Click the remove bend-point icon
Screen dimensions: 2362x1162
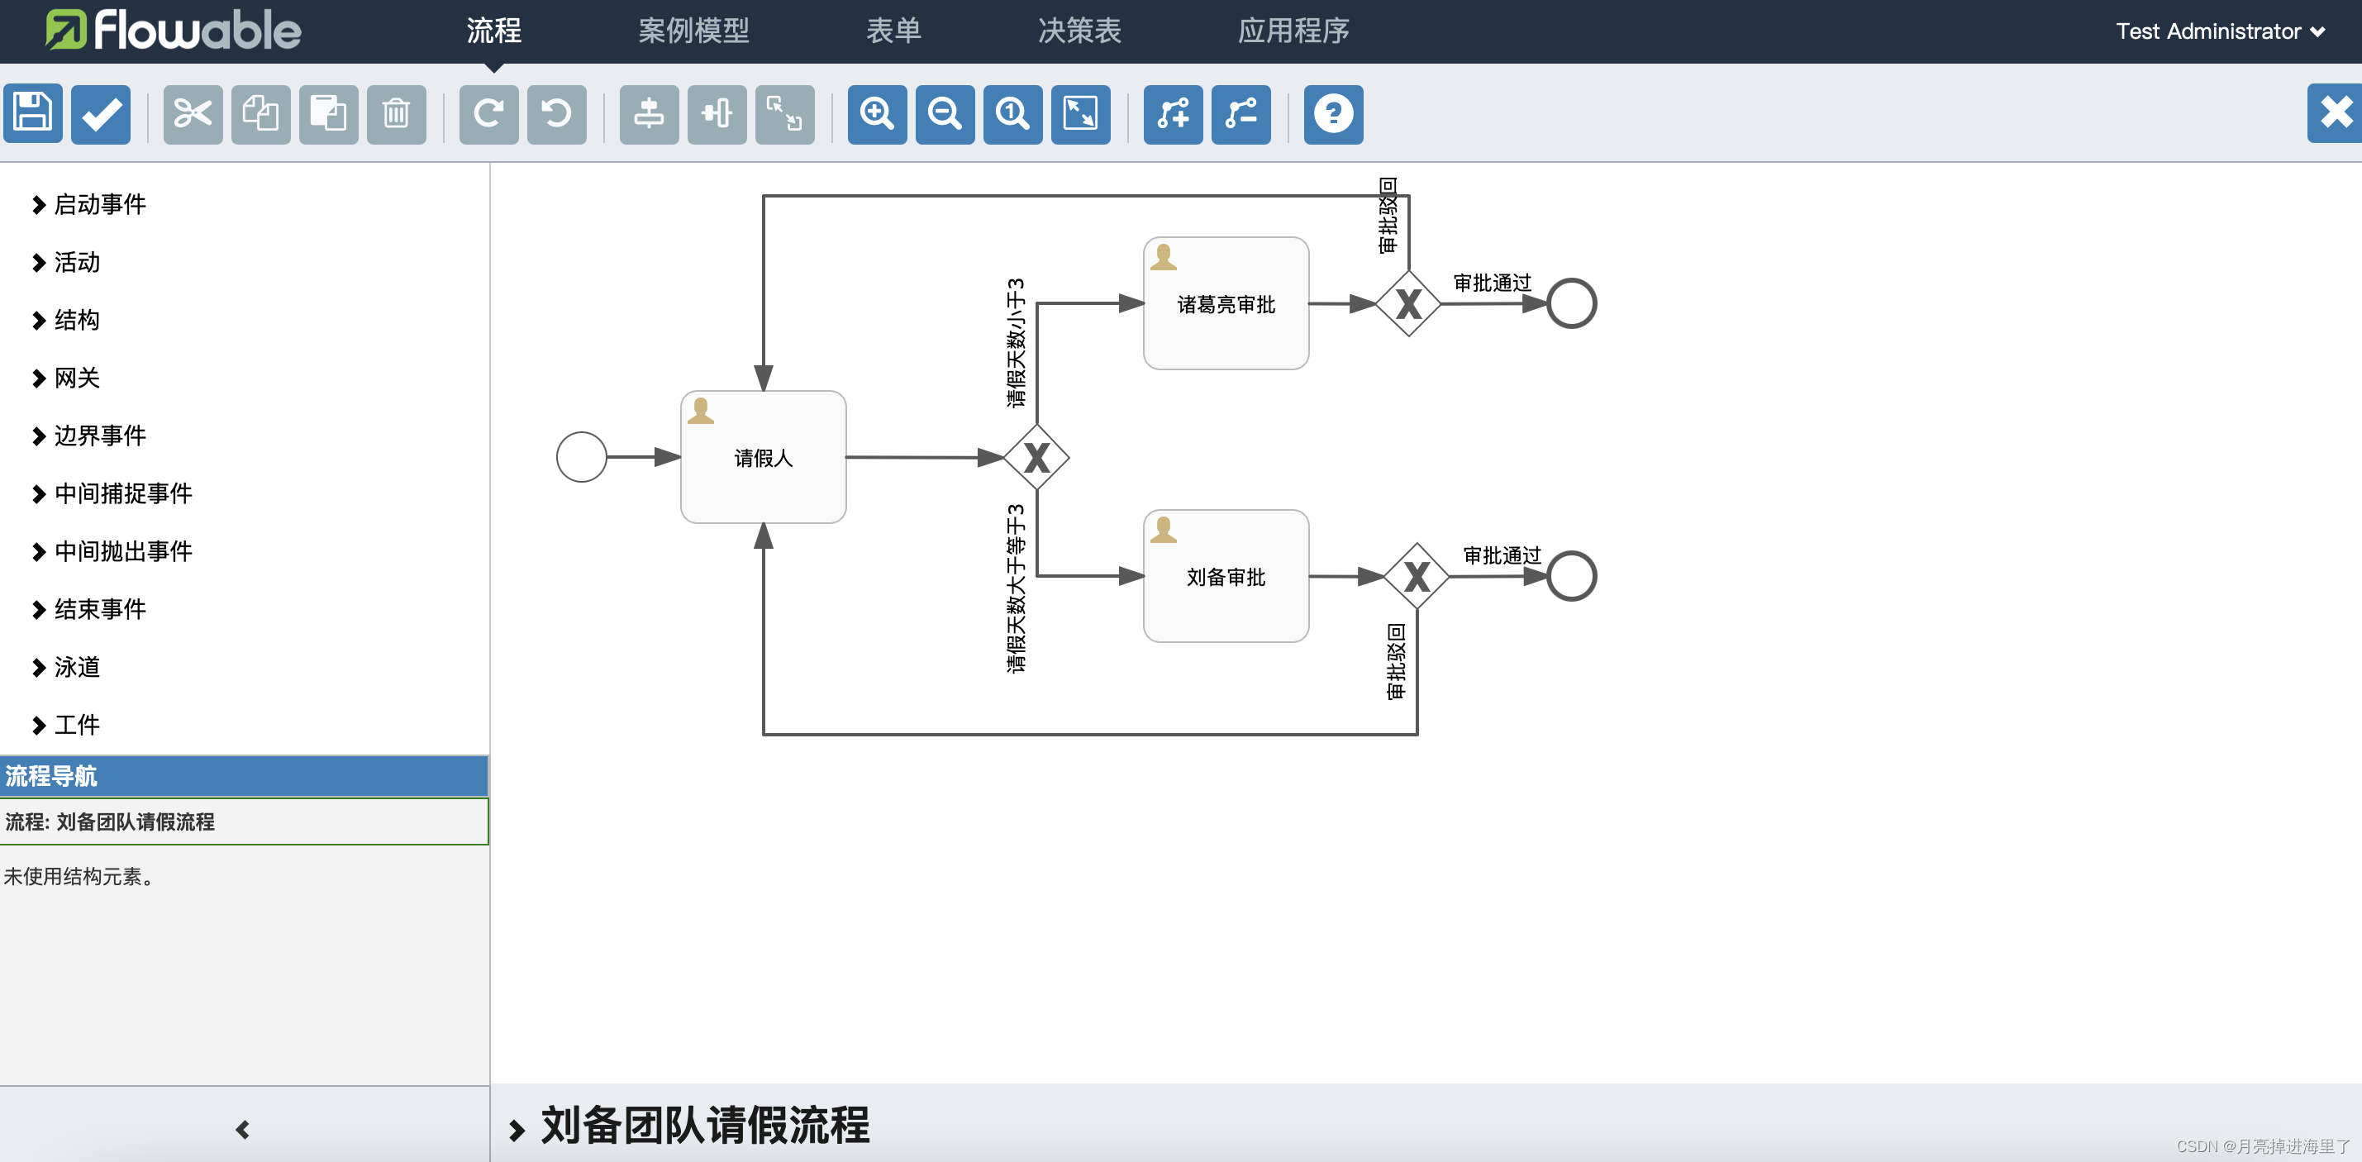[1241, 114]
